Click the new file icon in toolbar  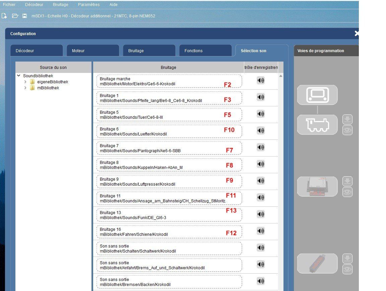tap(4, 16)
